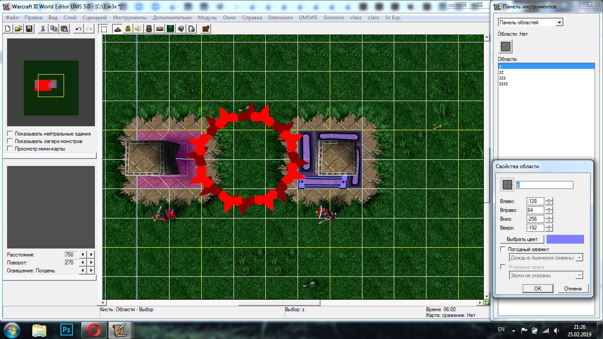Cut the selection with the scissors icon
This screenshot has height=339, width=603.
43,29
